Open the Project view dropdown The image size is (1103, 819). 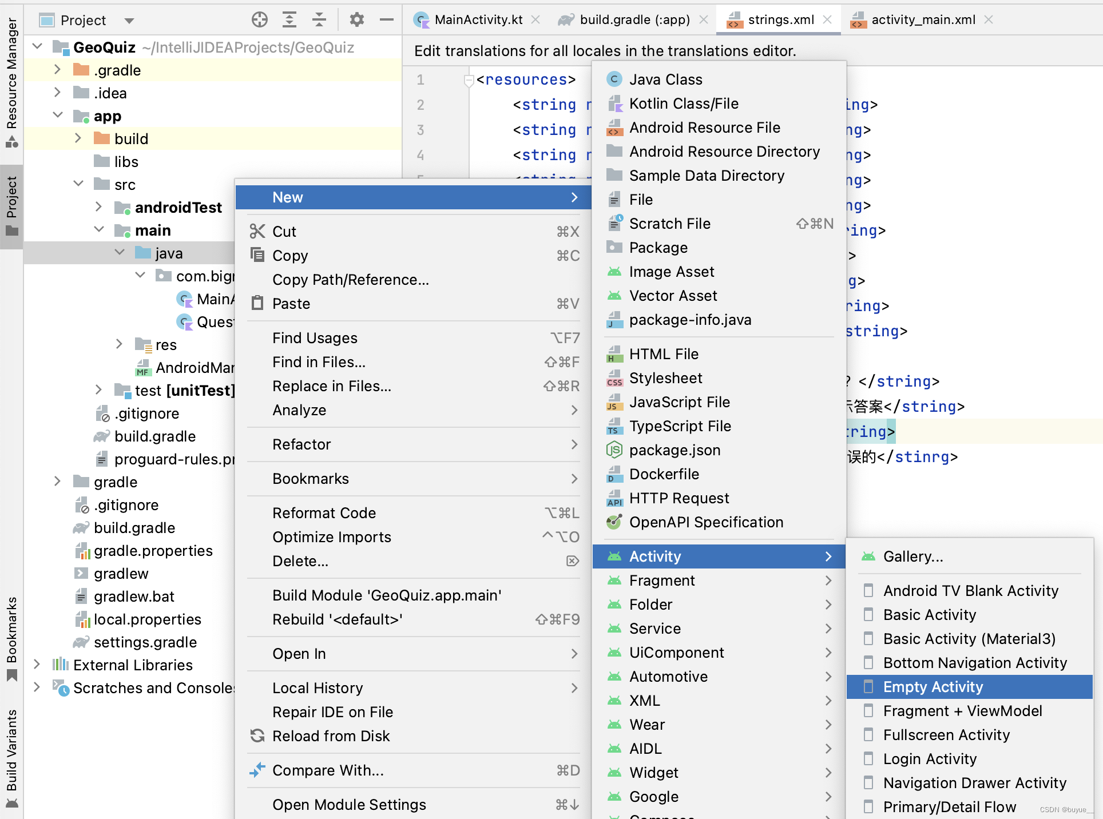[x=129, y=21]
